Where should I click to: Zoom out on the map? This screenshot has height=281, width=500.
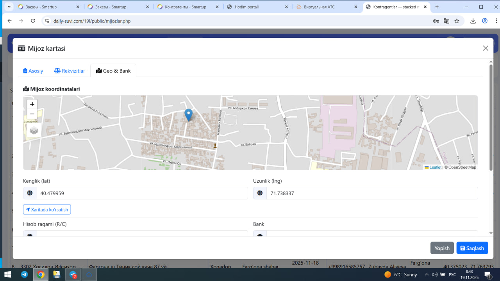click(x=32, y=114)
